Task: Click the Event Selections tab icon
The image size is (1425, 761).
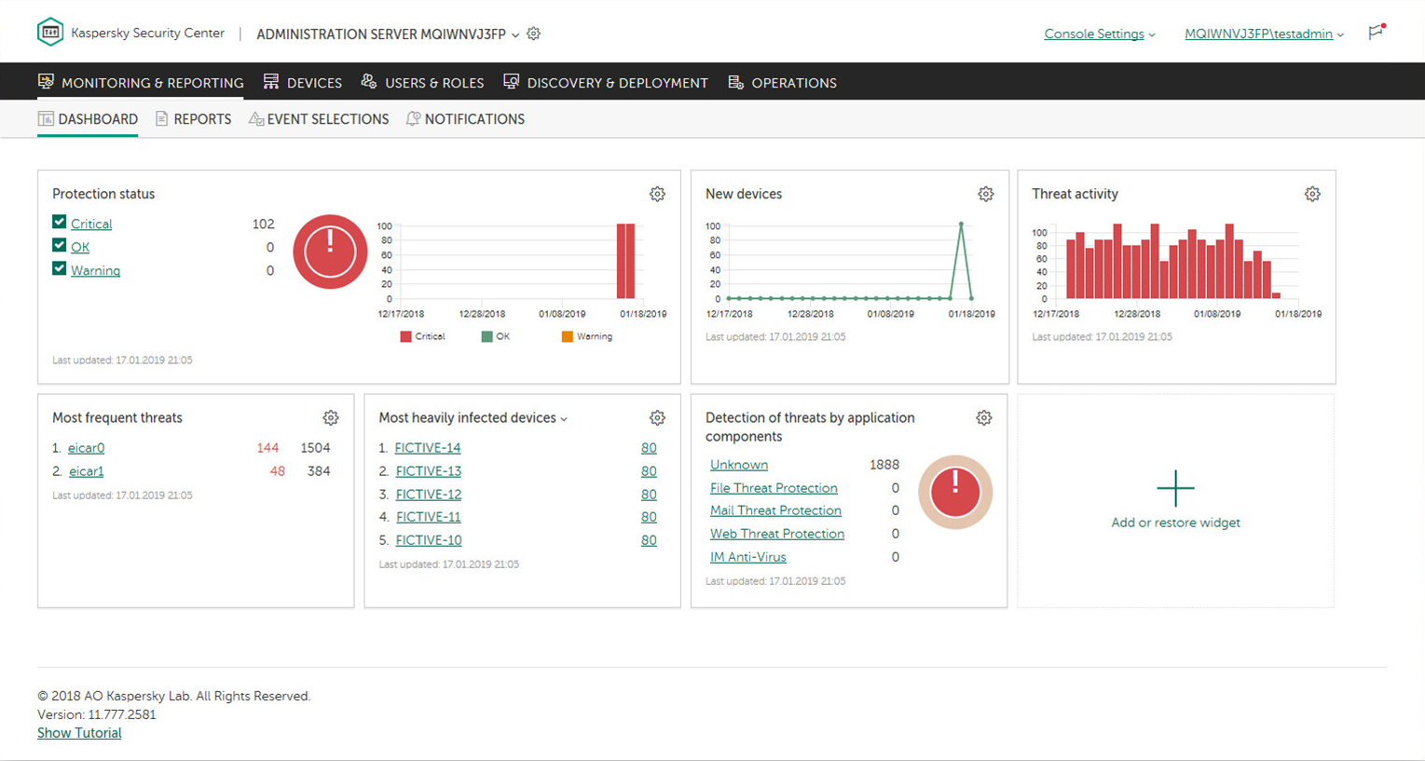Action: [x=256, y=118]
